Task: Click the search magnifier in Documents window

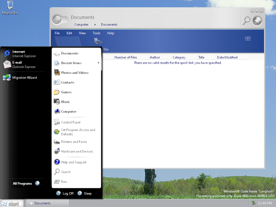Action: [246, 21]
